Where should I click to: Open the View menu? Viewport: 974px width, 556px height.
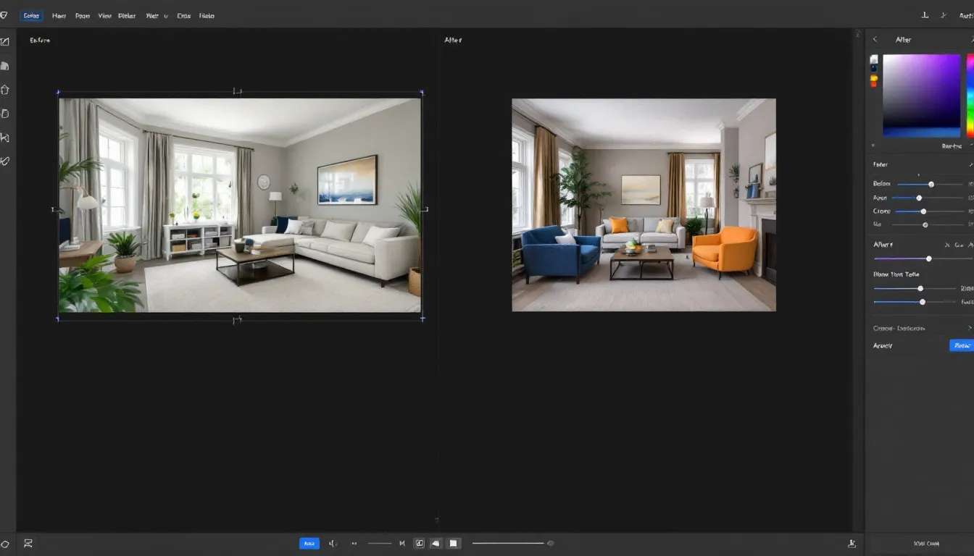(104, 15)
